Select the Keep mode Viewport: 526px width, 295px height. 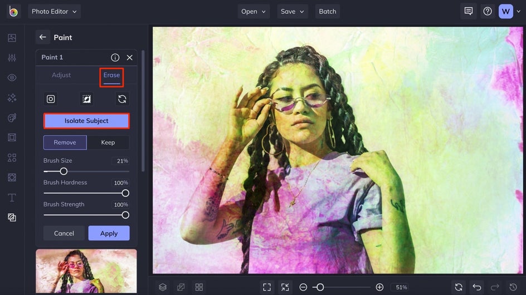click(108, 142)
